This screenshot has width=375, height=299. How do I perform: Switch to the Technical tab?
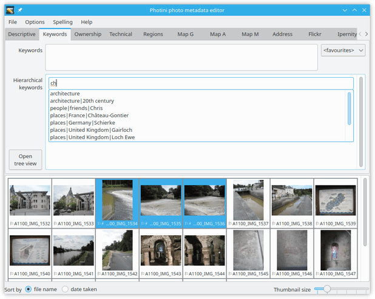121,34
